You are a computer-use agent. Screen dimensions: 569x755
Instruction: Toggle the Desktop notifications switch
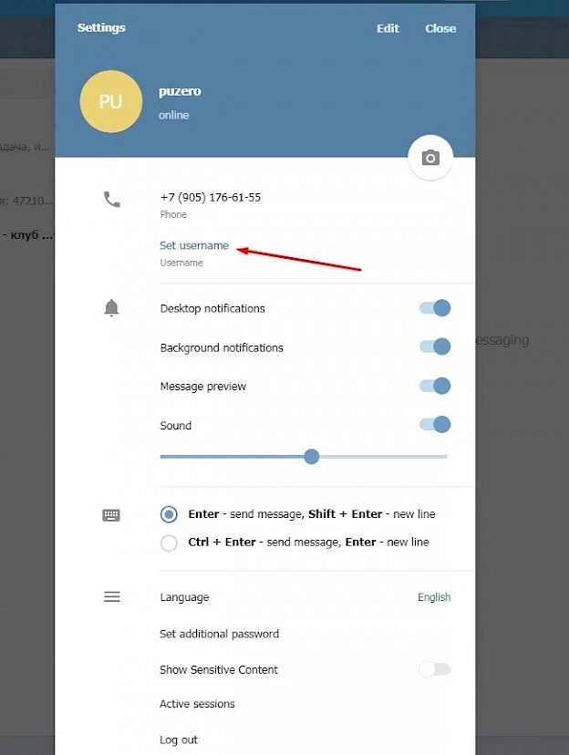(x=435, y=307)
